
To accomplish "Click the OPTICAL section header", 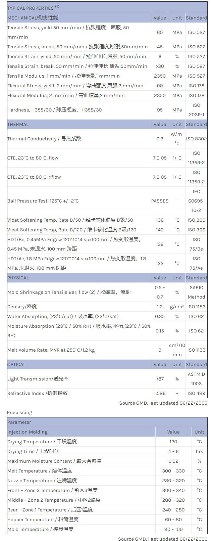I will (16, 364).
